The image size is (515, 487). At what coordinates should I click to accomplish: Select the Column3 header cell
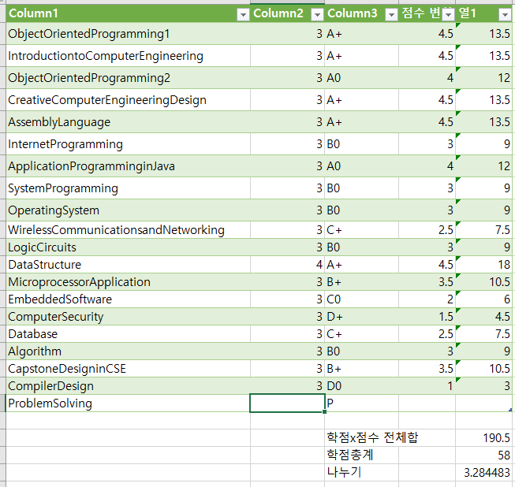[362, 13]
